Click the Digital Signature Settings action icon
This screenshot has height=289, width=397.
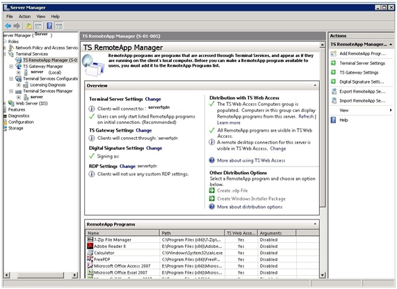334,81
